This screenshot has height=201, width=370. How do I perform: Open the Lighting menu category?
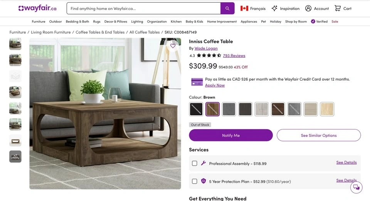137,22
